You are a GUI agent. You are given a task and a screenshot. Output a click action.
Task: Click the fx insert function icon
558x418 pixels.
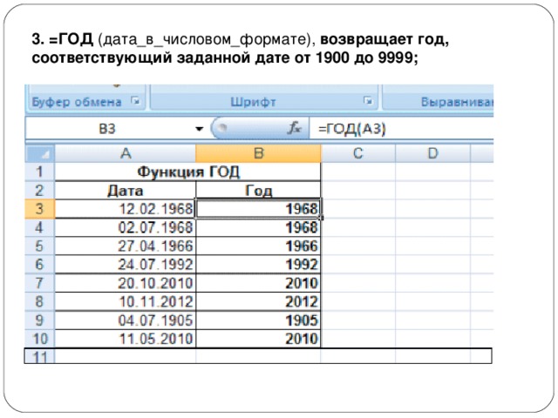coord(295,128)
